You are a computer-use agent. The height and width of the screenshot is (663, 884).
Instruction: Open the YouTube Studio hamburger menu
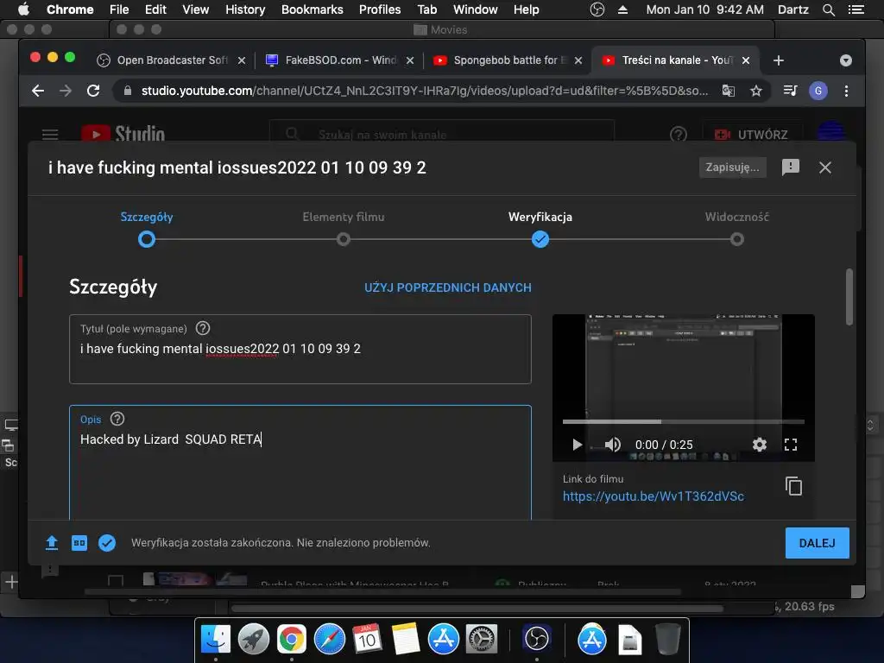[50, 134]
